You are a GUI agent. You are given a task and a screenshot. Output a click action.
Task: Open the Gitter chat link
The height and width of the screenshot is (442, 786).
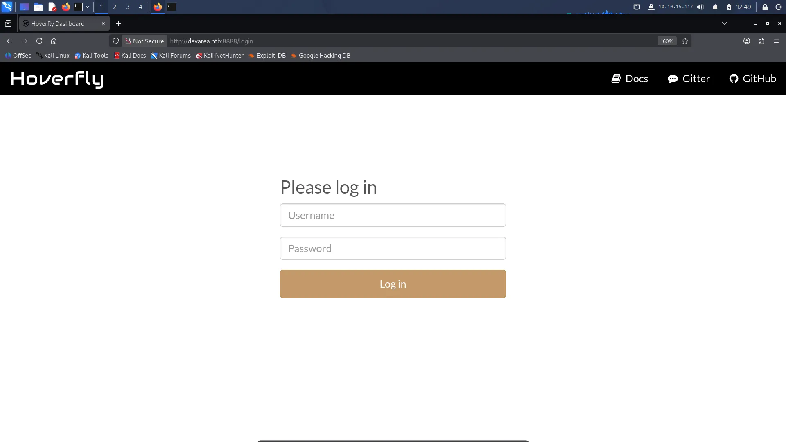(689, 79)
